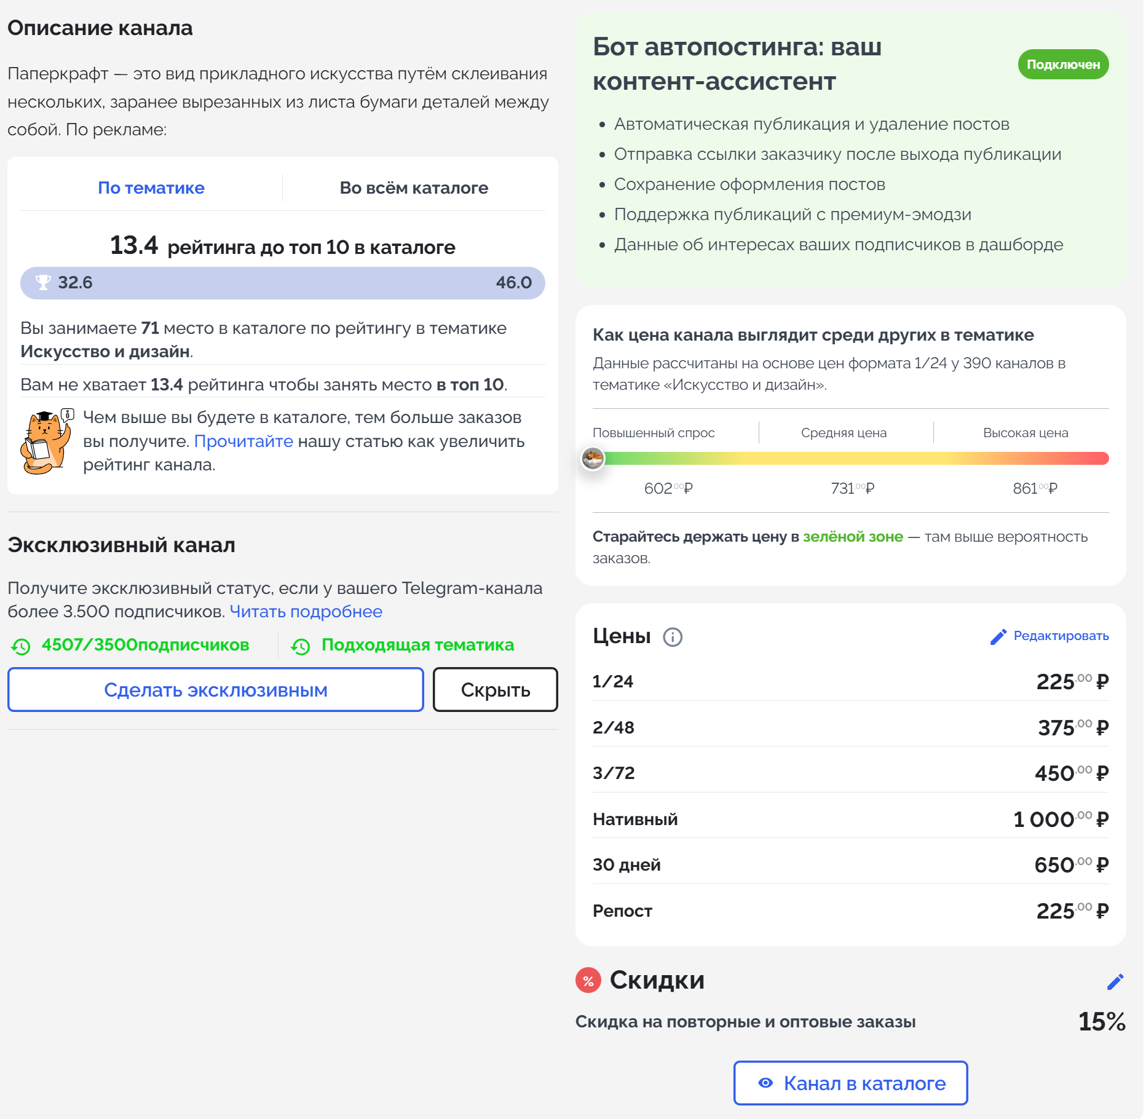Viewport: 1146px width, 1119px height.
Task: Switch to the Во всём каталоге tab
Action: [x=414, y=188]
